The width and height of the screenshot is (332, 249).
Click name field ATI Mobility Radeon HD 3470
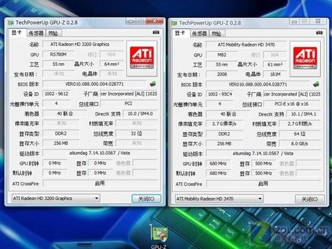coord(246,44)
